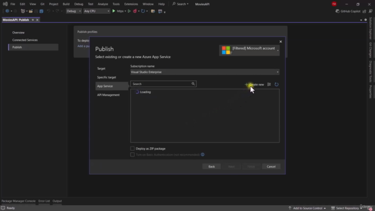Start without debugging outline play icon
Image resolution: width=375 pixels, height=211 pixels.
point(129,11)
